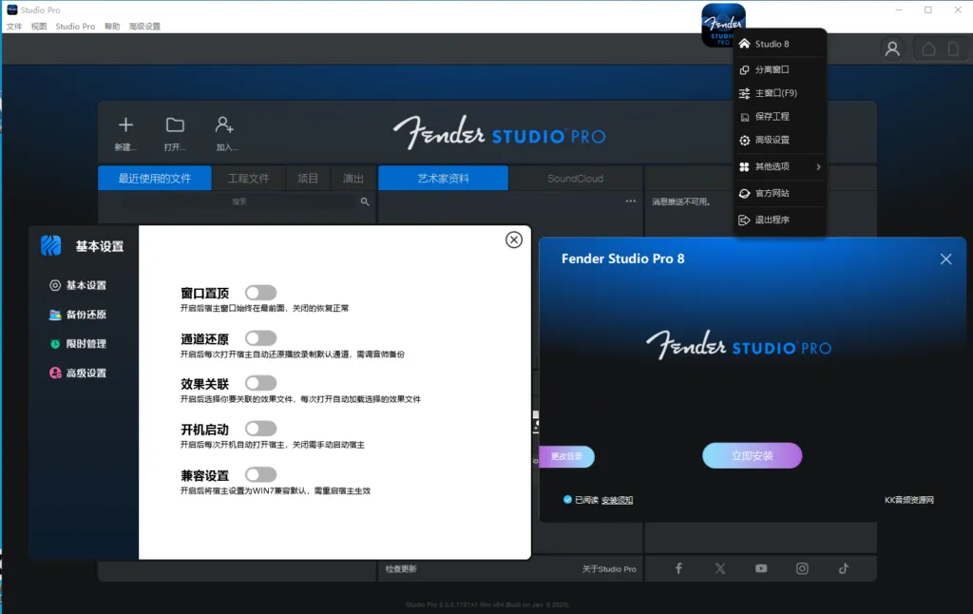This screenshot has width=973, height=614.
Task: Open the 文件 menu in the menu bar
Action: [x=14, y=26]
